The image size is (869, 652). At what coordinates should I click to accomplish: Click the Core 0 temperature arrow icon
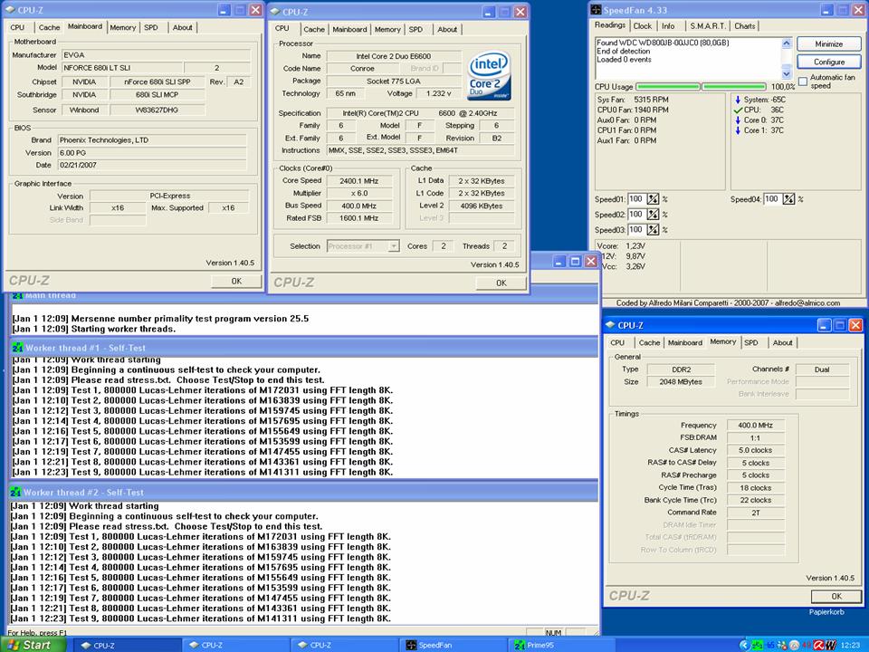coord(738,120)
